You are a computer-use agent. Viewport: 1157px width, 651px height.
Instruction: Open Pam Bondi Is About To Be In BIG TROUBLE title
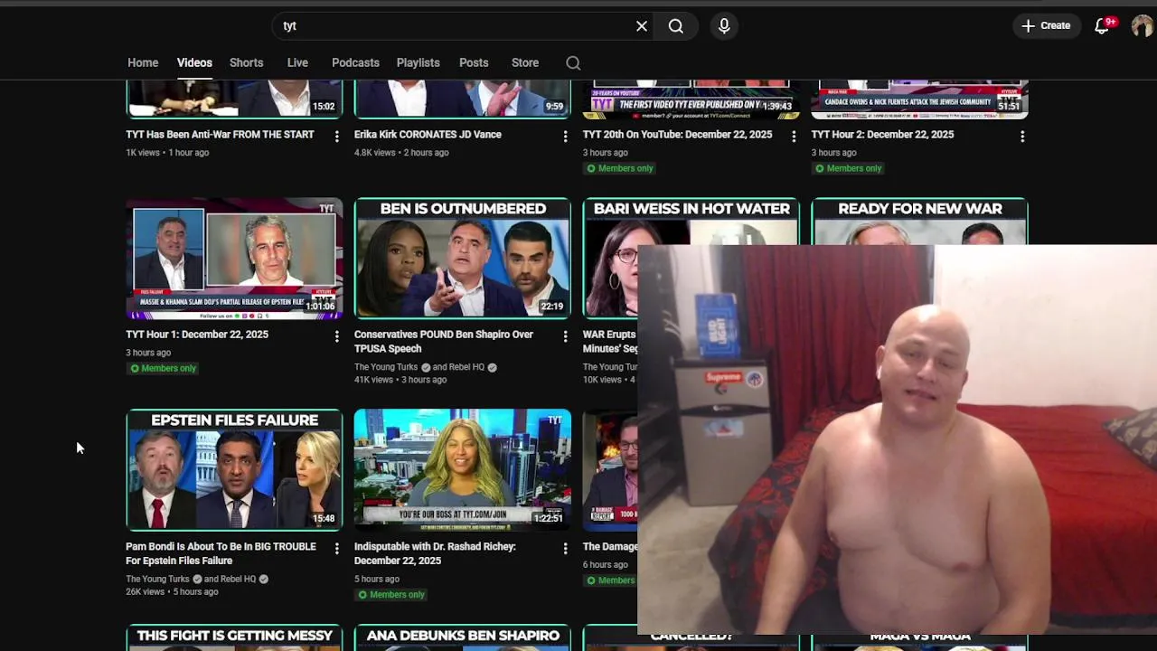point(221,553)
